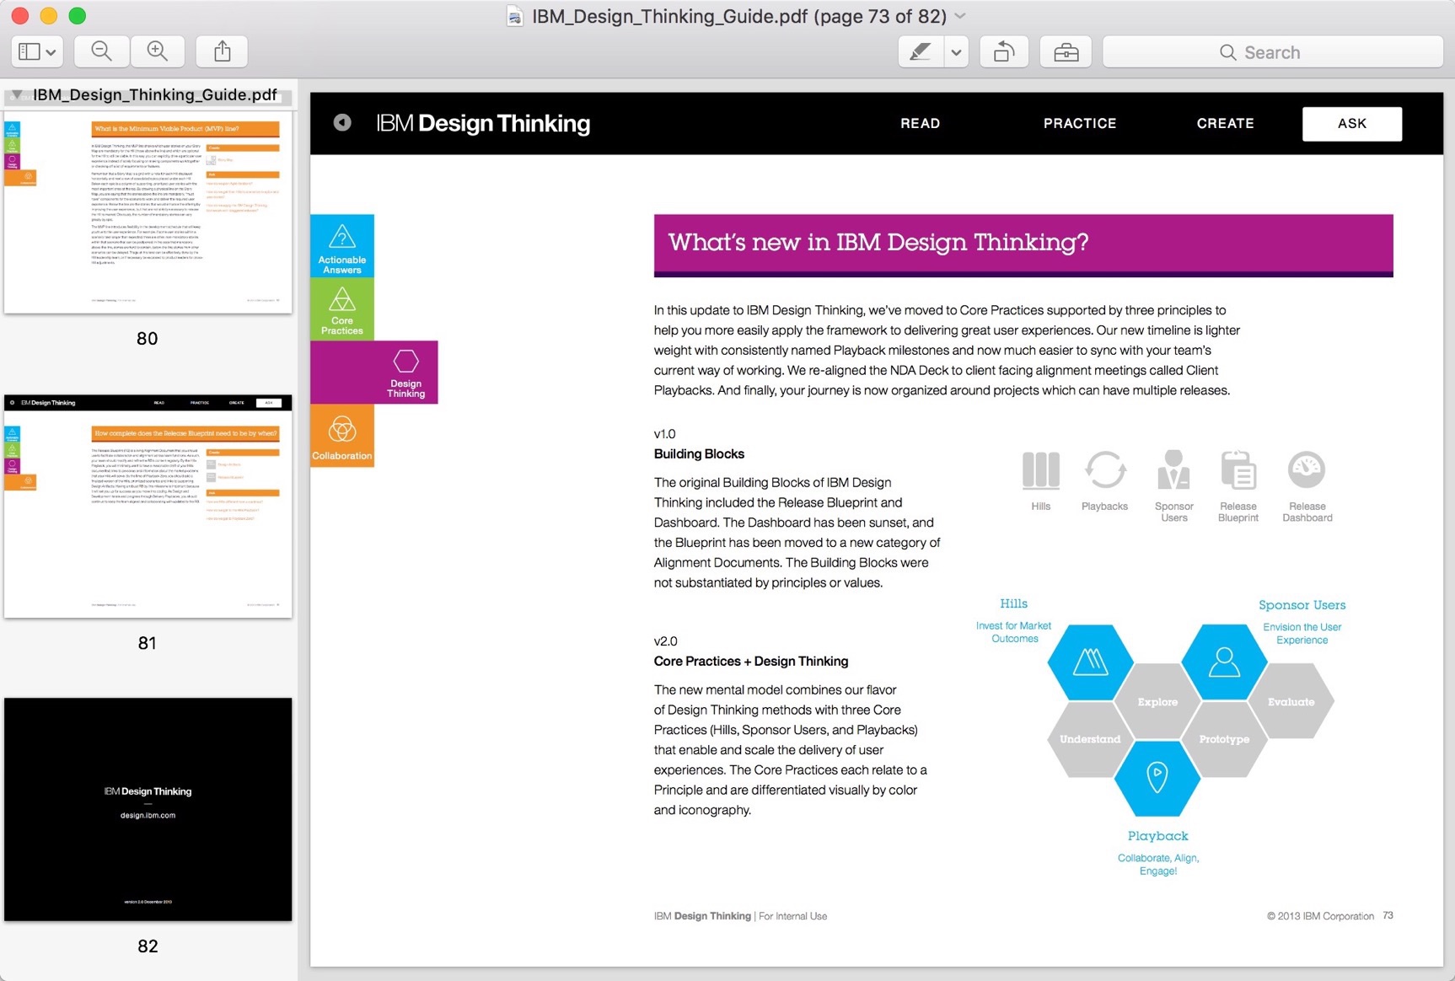Click the 'Collaborate, Align, Engage!' caption
Screen dimensions: 1455x981
[x=1158, y=865]
